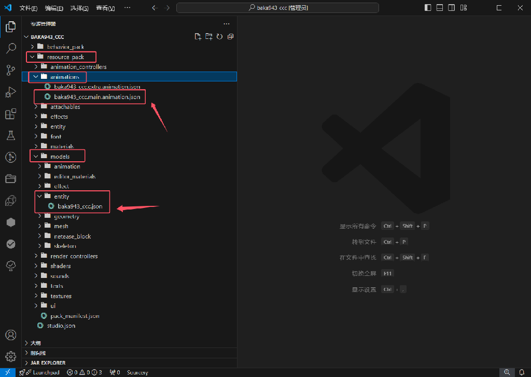Toggle the bottom panel layout button
Image resolution: width=531 pixels, height=377 pixels.
440,8
